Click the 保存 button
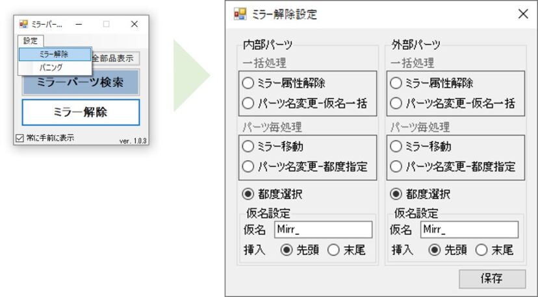This screenshot has width=538, height=297. pos(492,279)
